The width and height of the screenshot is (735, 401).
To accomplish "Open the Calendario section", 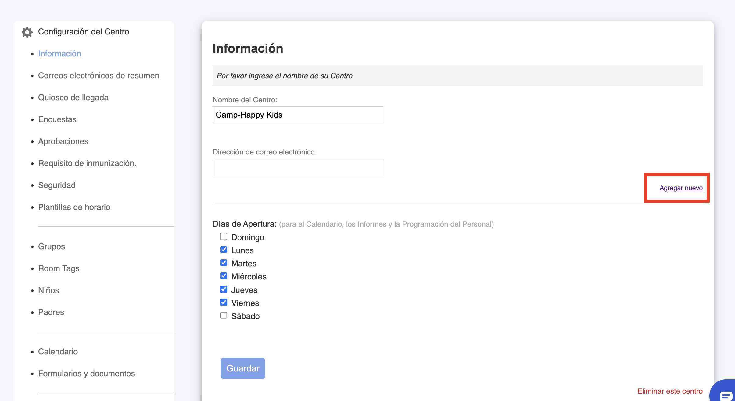I will 58,352.
